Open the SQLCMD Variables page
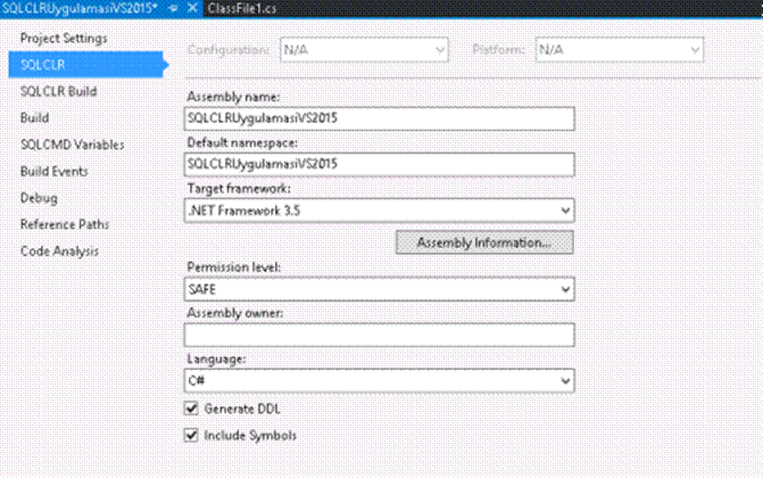The image size is (763, 478). 72,144
